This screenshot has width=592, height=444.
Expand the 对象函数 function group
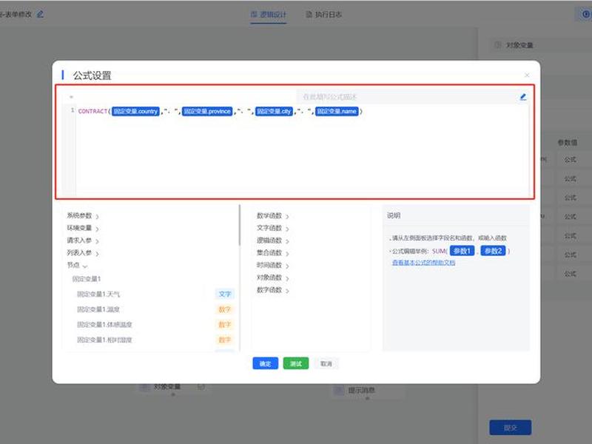pos(273,277)
